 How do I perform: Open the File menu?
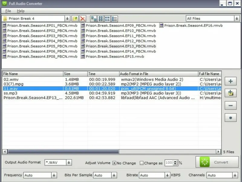coord(8,11)
